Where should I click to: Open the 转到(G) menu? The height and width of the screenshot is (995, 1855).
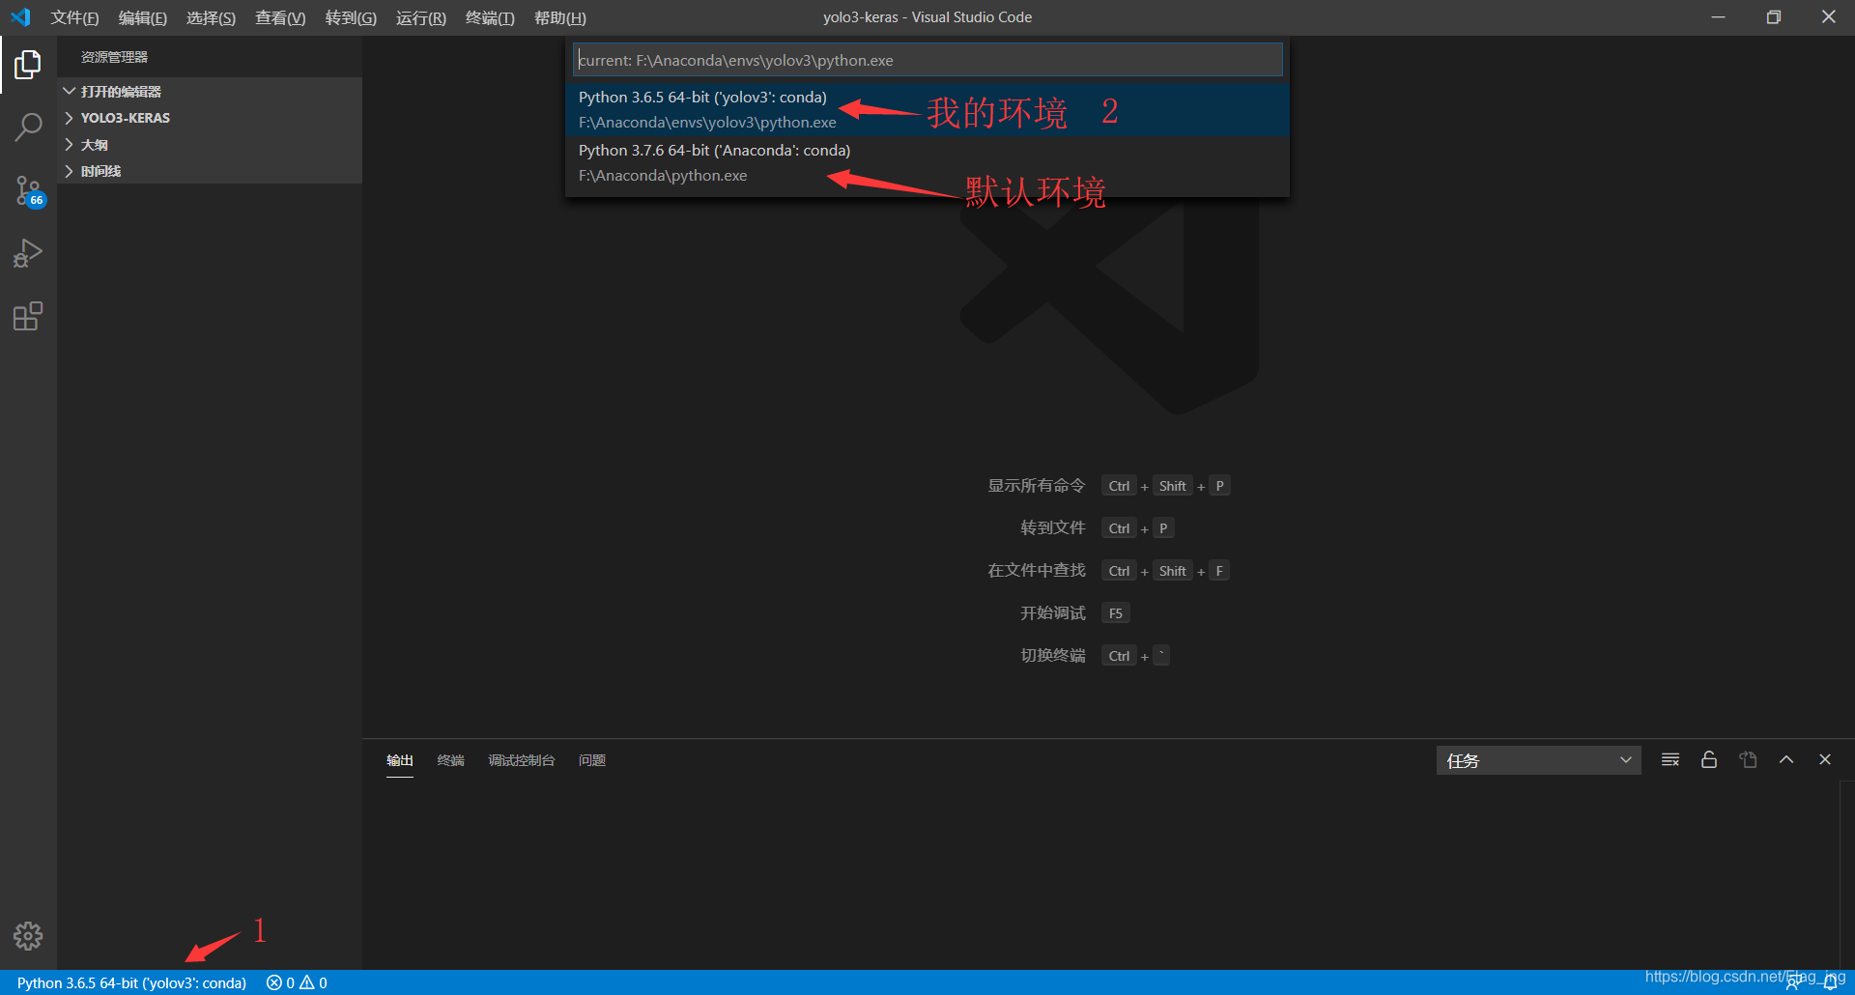click(351, 17)
